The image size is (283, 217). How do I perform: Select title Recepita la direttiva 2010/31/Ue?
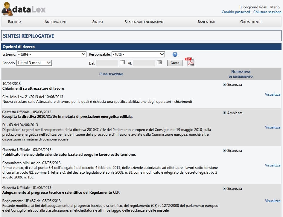(x=67, y=117)
